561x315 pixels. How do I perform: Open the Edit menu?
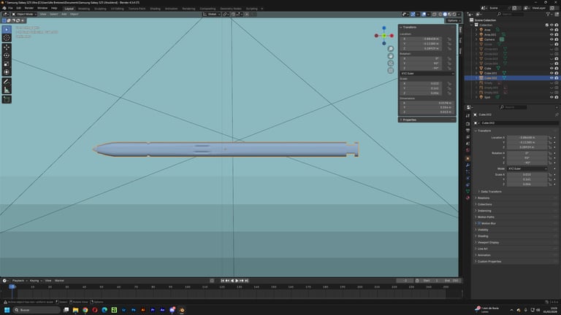[x=18, y=8]
